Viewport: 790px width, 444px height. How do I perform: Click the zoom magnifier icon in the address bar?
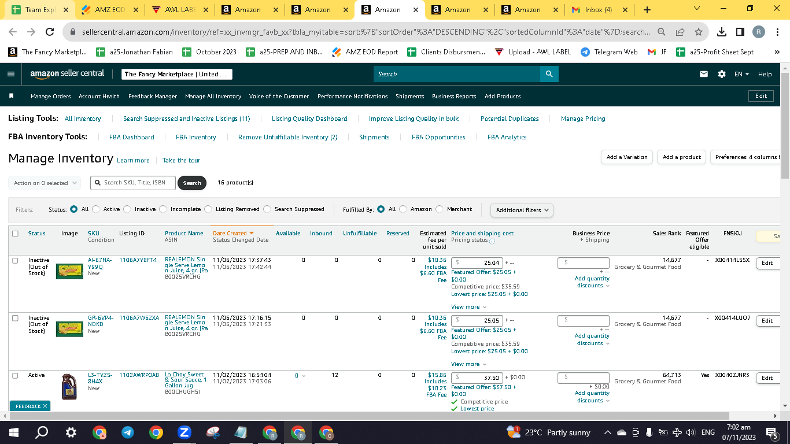pyautogui.click(x=662, y=32)
